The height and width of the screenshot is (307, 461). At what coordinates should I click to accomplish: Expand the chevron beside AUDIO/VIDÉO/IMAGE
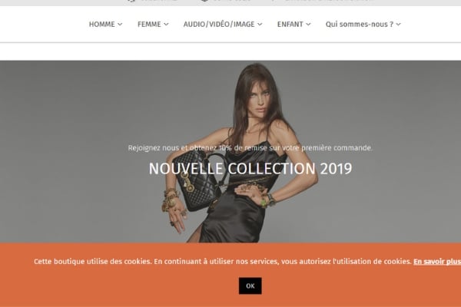point(260,25)
